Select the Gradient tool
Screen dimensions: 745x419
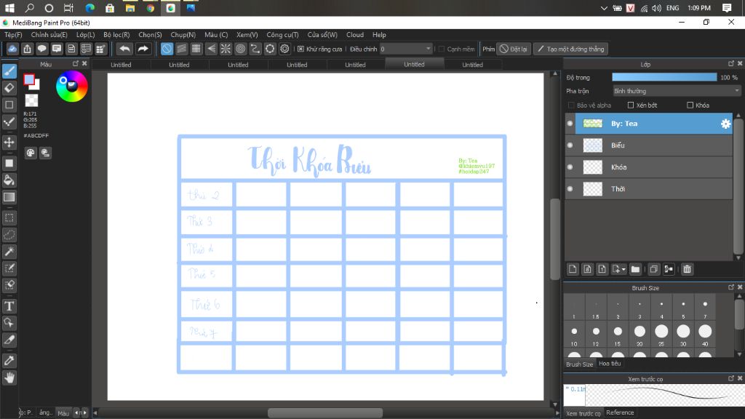pos(9,197)
